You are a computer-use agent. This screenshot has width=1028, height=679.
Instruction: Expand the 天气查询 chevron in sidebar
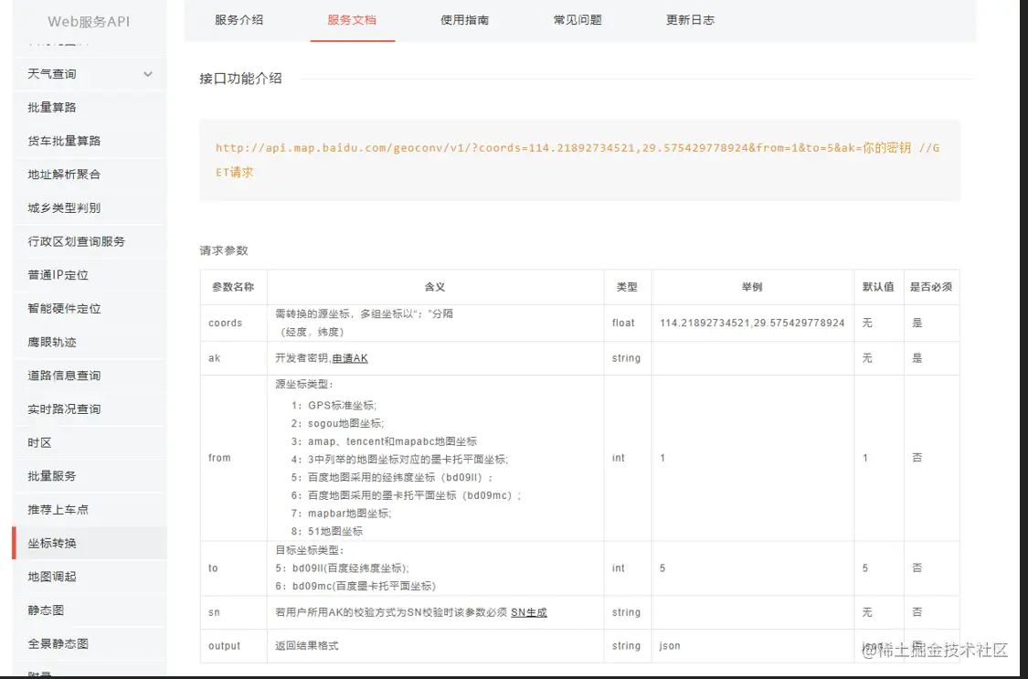coord(148,74)
